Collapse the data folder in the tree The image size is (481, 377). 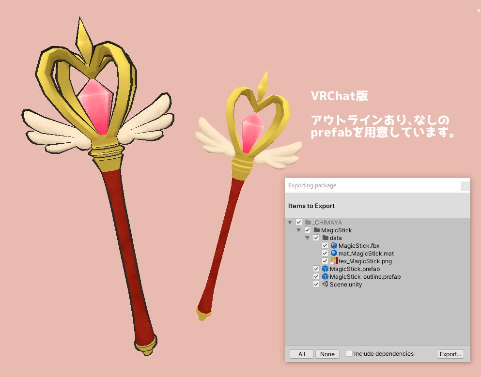[x=308, y=238]
